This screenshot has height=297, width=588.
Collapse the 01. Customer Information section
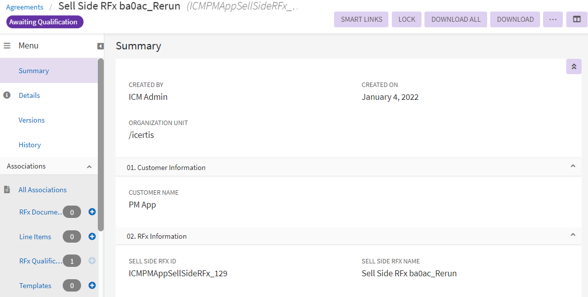click(573, 167)
